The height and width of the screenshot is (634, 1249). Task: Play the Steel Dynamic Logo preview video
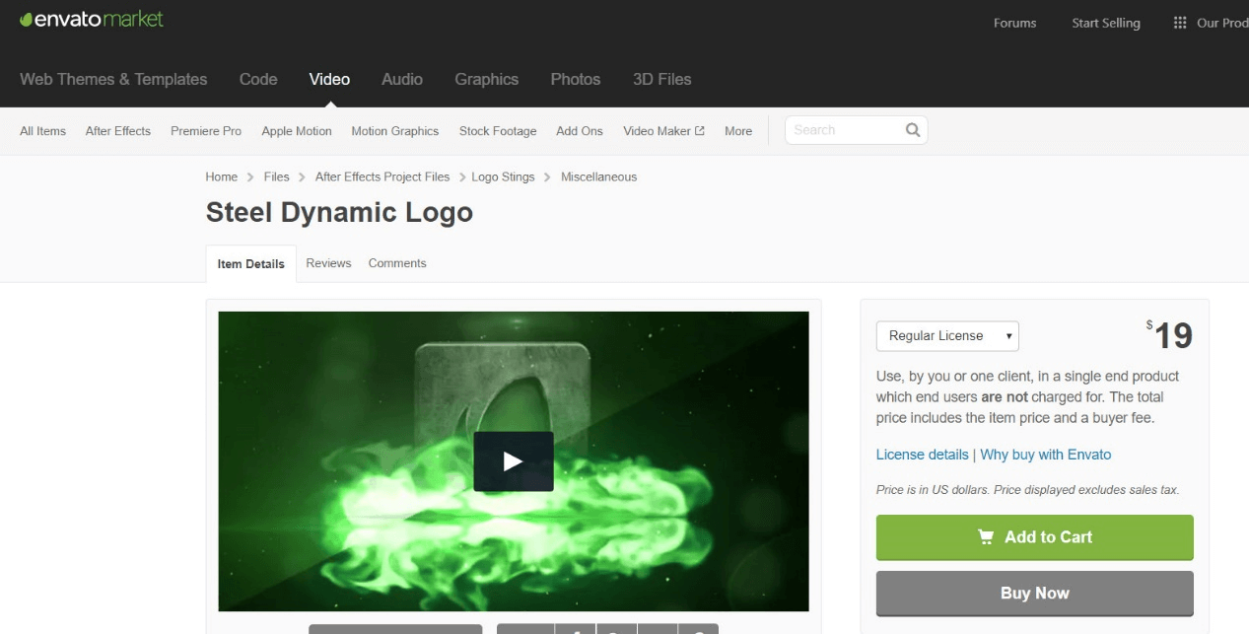[513, 461]
